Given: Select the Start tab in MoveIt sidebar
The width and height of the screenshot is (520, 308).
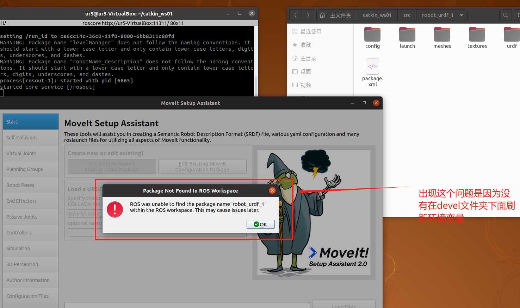Looking at the screenshot, I should (31, 122).
